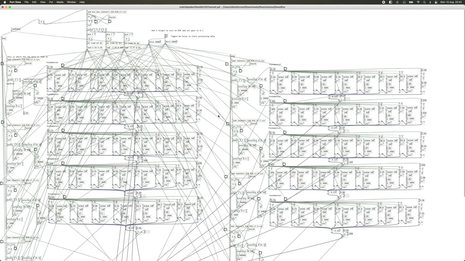Click the rewind message near the top csv_file
This screenshot has width=465, height=261.
pos(112,17)
